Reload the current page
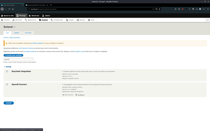 (x=9, y=9)
